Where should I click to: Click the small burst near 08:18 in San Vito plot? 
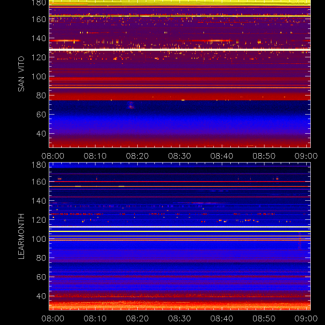pyautogui.click(x=130, y=105)
